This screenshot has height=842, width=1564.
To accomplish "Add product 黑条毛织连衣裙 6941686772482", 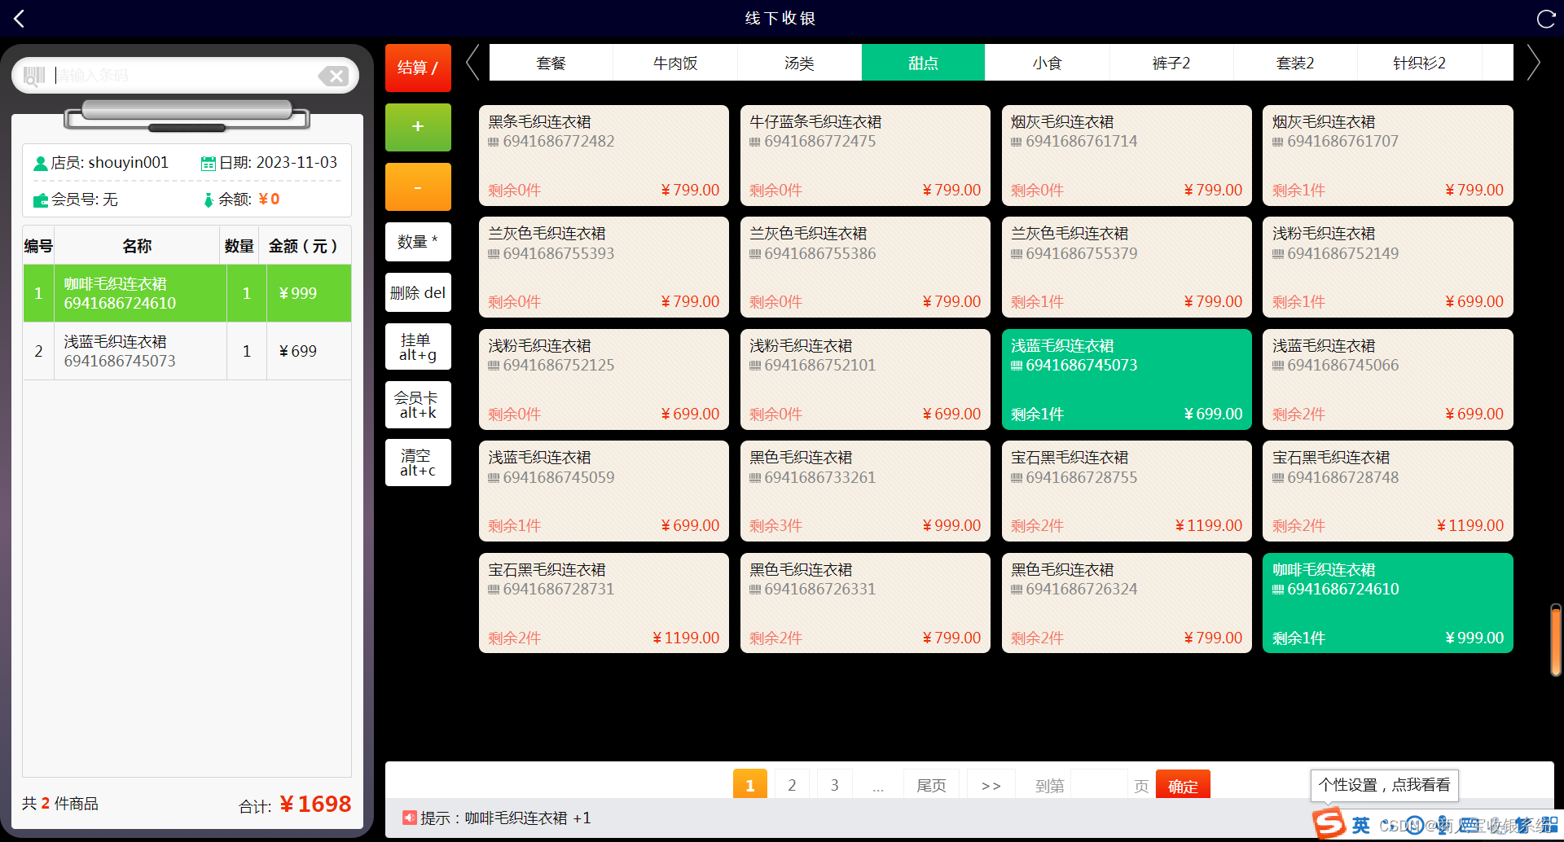I will pyautogui.click(x=604, y=156).
